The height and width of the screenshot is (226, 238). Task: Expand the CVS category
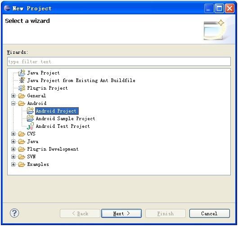[x=13, y=134]
